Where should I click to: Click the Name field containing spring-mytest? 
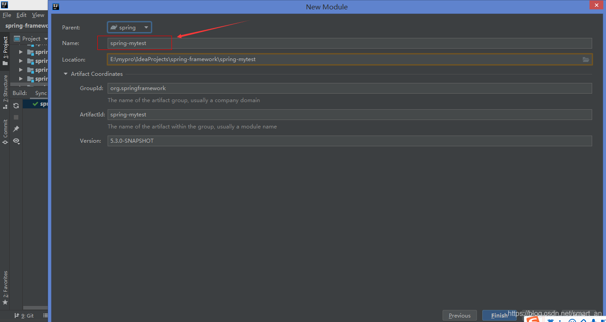(x=350, y=43)
